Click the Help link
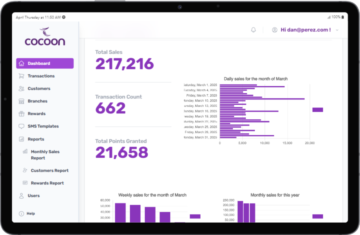360x235 pixels. 31,213
